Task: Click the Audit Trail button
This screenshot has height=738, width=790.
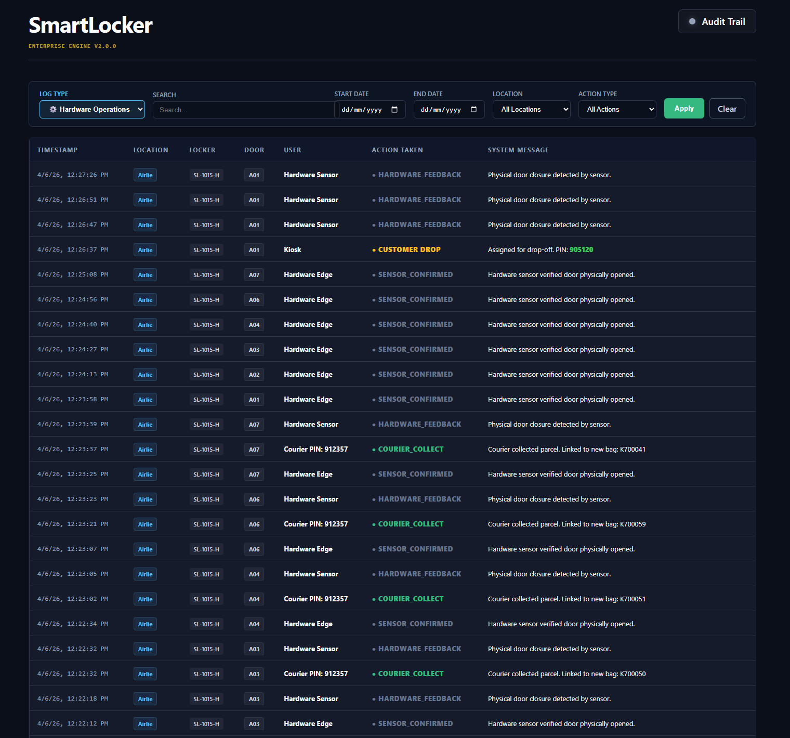Action: tap(717, 22)
